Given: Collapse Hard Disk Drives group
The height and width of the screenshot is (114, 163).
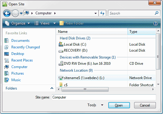Looking at the screenshot, I should (75, 38).
